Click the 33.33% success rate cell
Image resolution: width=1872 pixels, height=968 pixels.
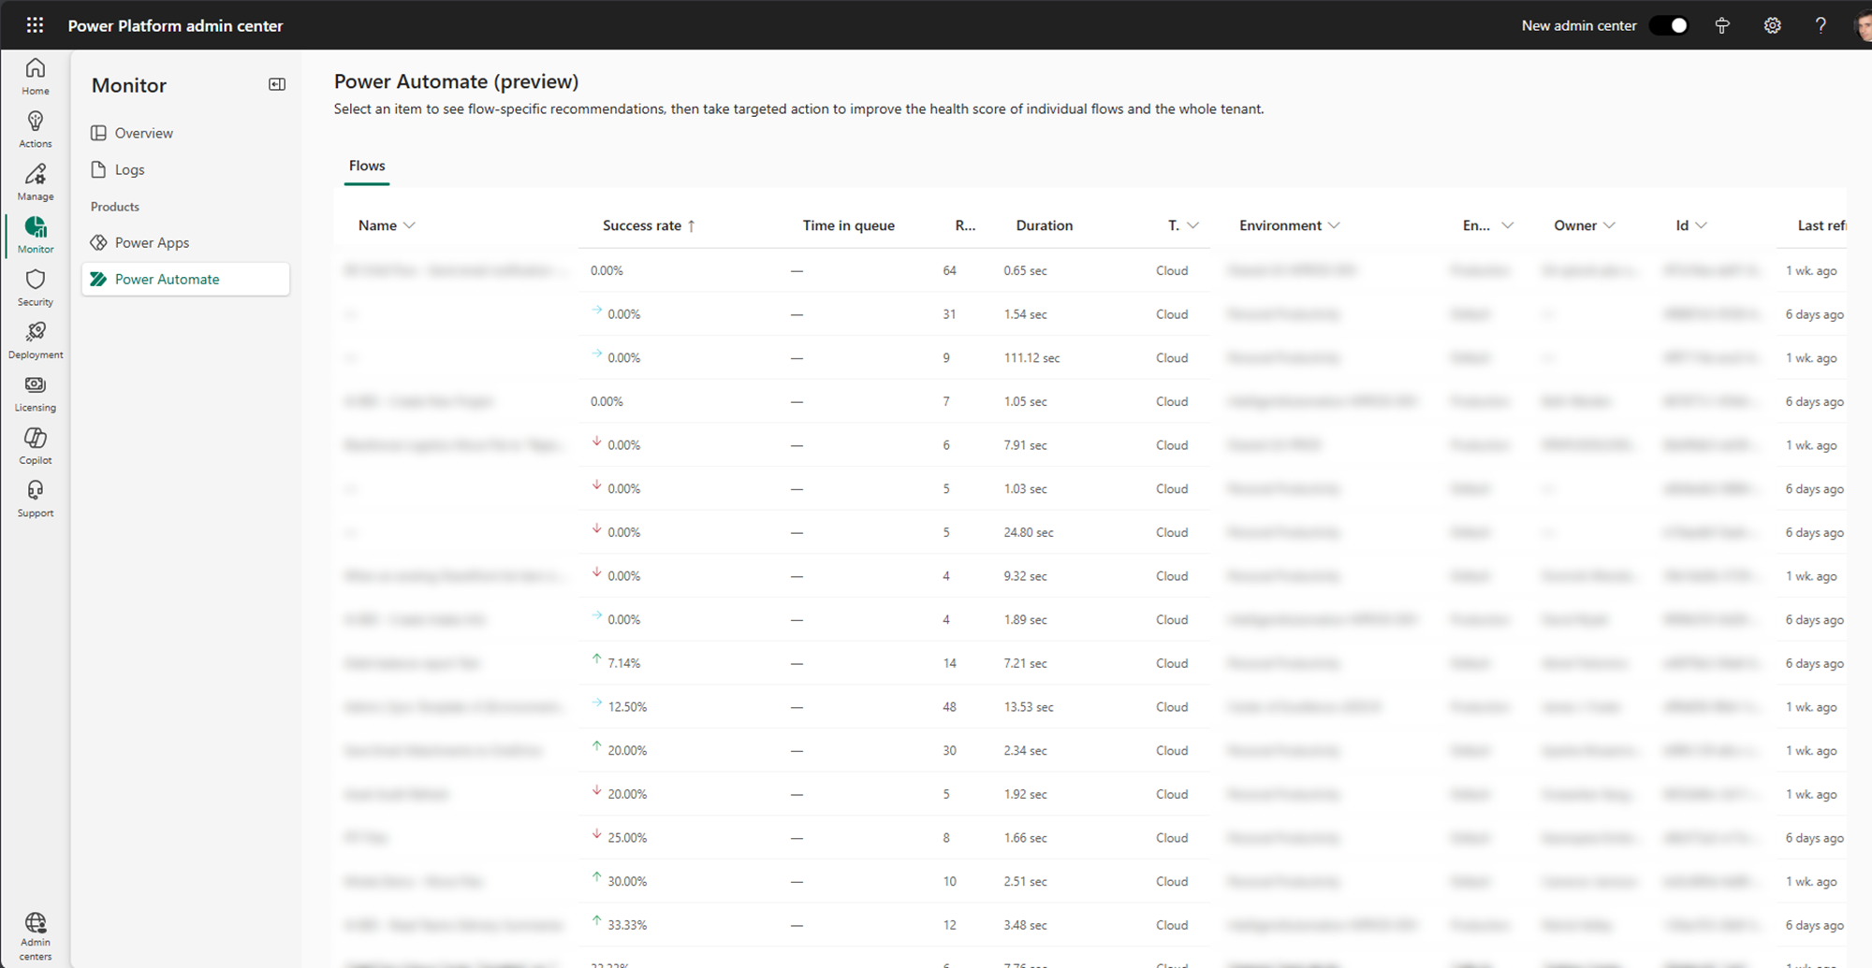tap(627, 925)
